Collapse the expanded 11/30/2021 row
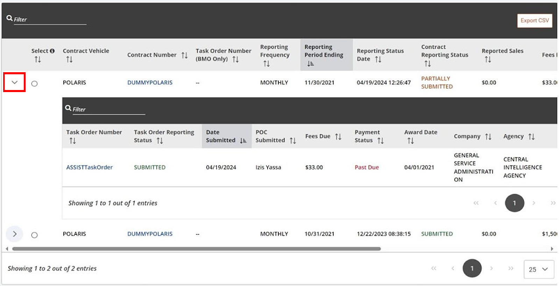The image size is (559, 286). click(x=14, y=82)
